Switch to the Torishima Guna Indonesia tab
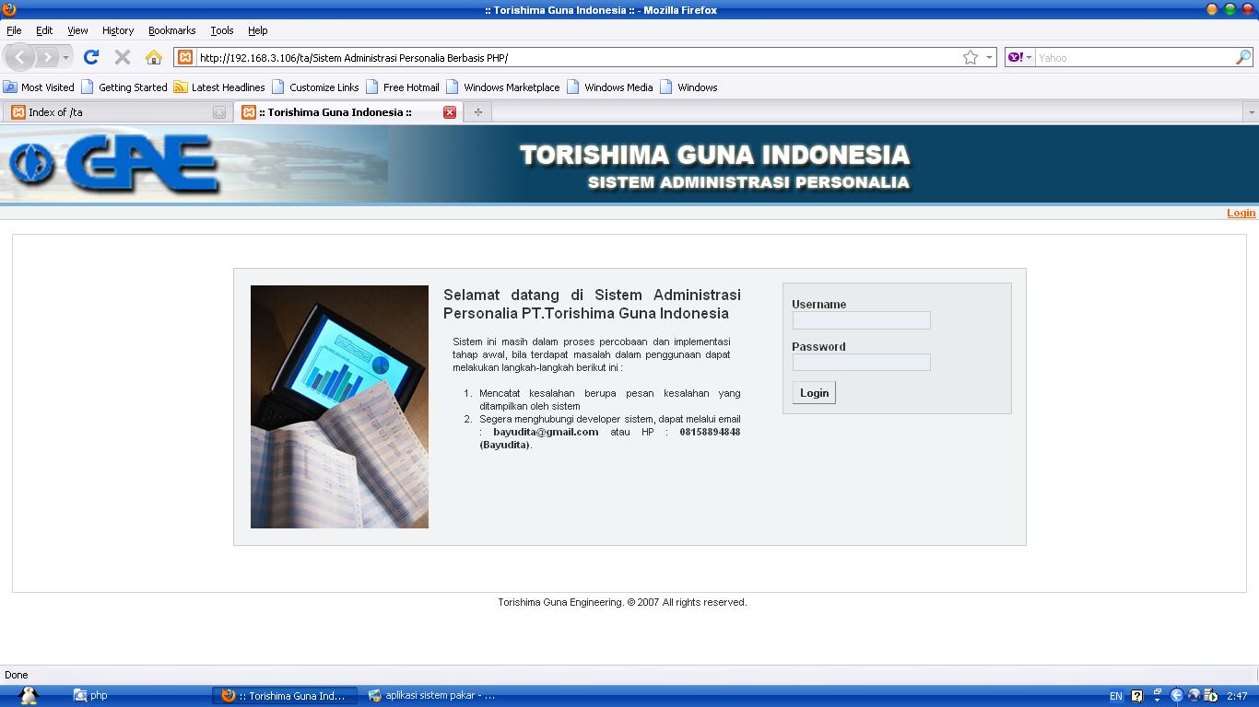This screenshot has height=707, width=1259. coord(347,112)
